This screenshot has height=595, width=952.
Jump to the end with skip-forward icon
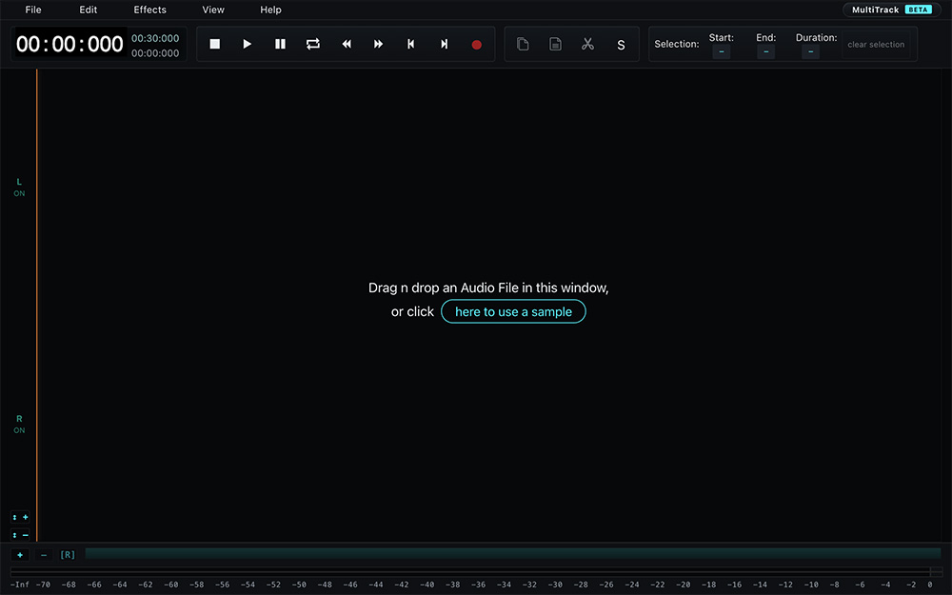click(x=444, y=44)
